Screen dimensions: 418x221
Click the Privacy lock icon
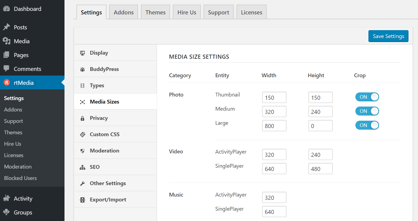pyautogui.click(x=82, y=118)
